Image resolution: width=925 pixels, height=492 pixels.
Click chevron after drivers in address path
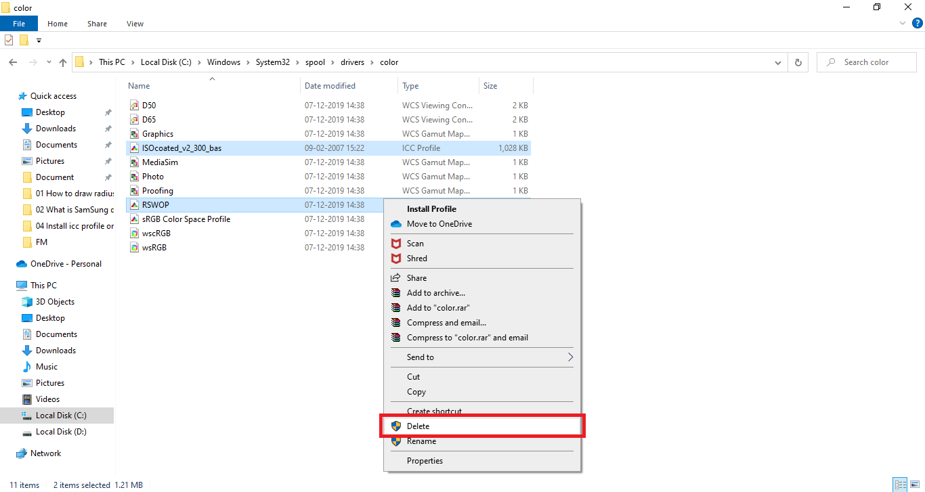[x=372, y=62]
